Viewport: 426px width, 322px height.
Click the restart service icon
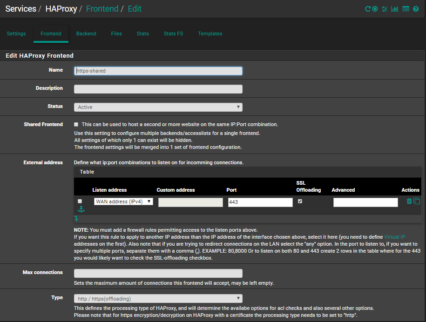pos(368,9)
